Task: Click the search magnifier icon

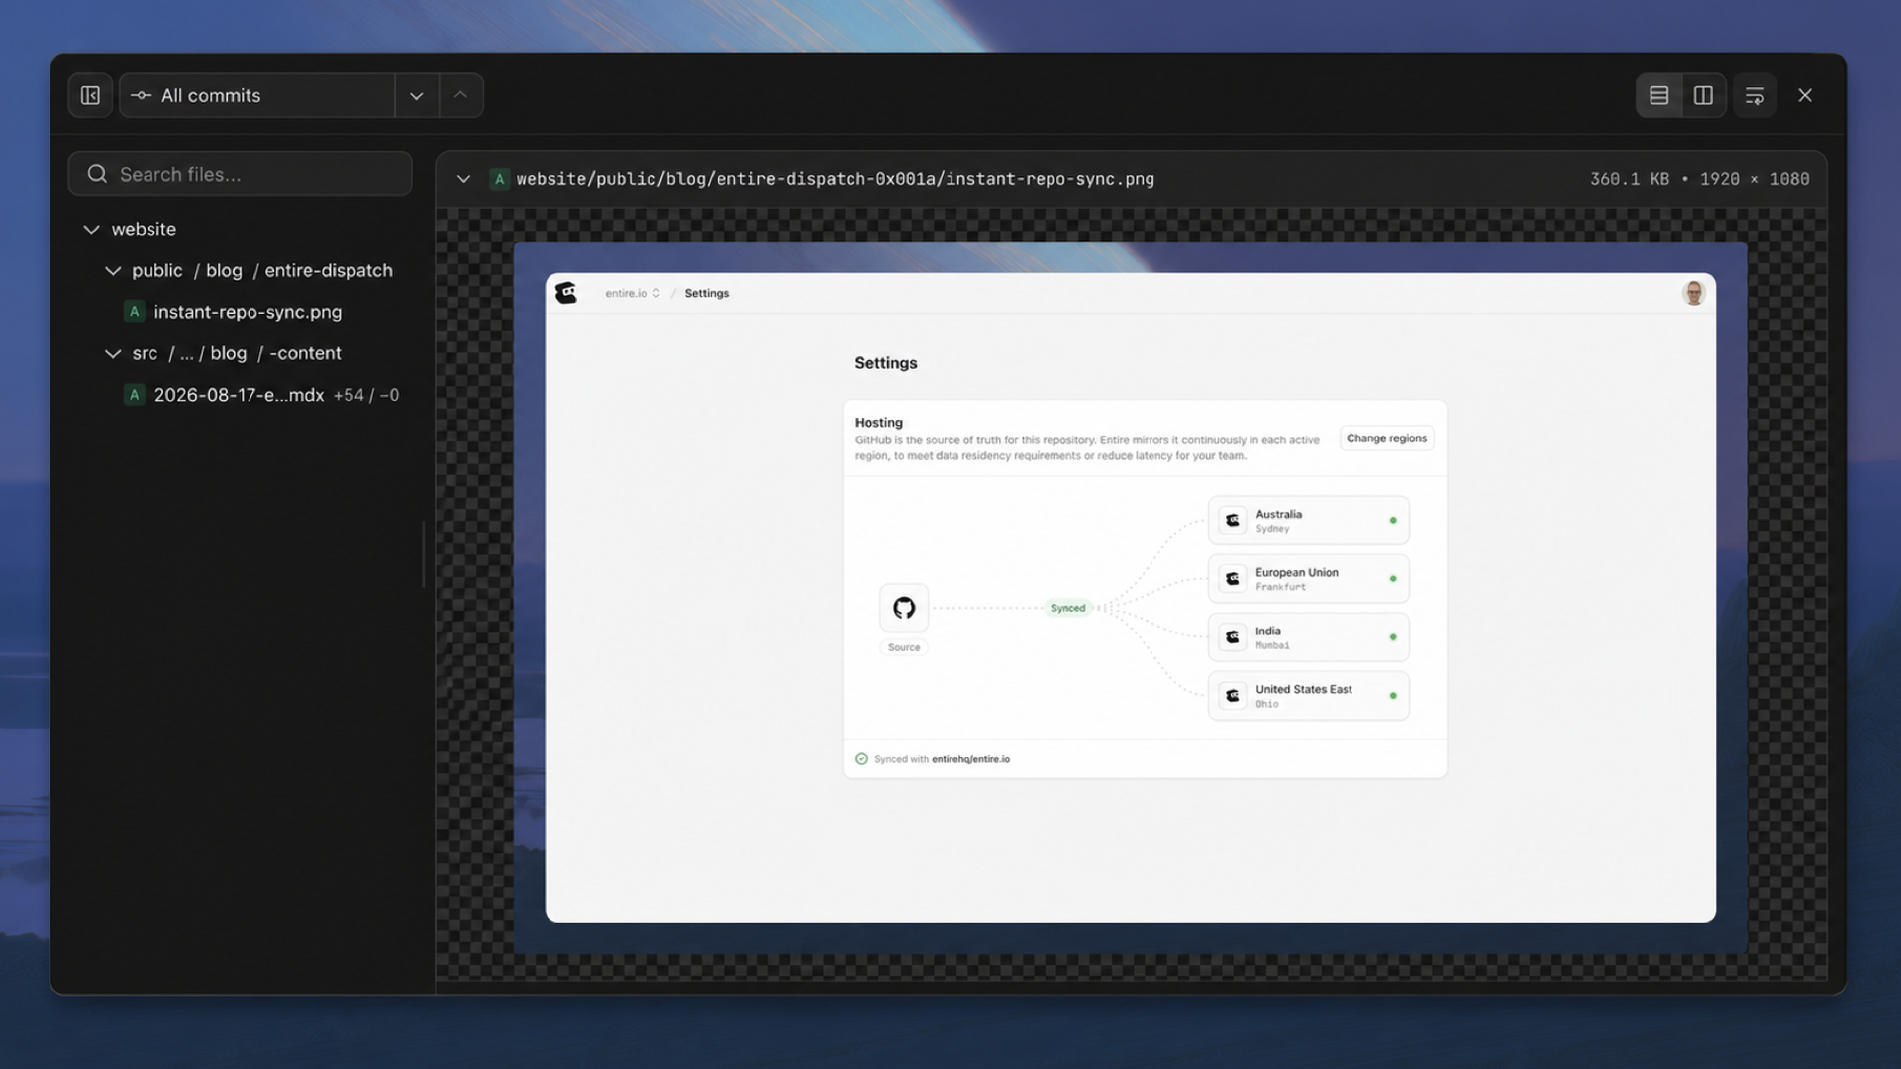Action: pos(97,174)
